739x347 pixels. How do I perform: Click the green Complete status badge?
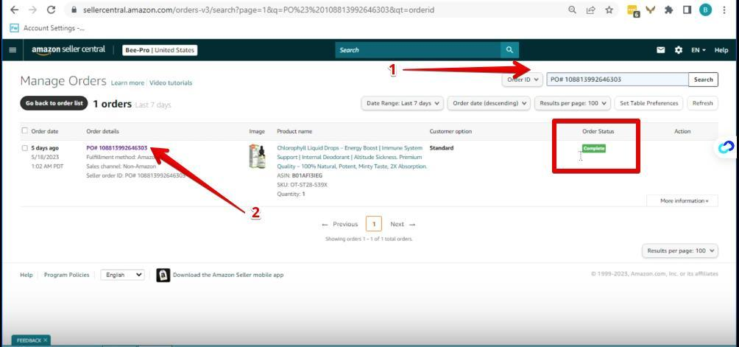click(x=594, y=149)
